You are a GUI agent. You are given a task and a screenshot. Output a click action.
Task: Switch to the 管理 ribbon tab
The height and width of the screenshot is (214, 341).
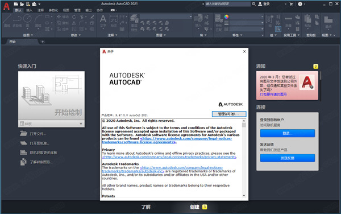77,10
